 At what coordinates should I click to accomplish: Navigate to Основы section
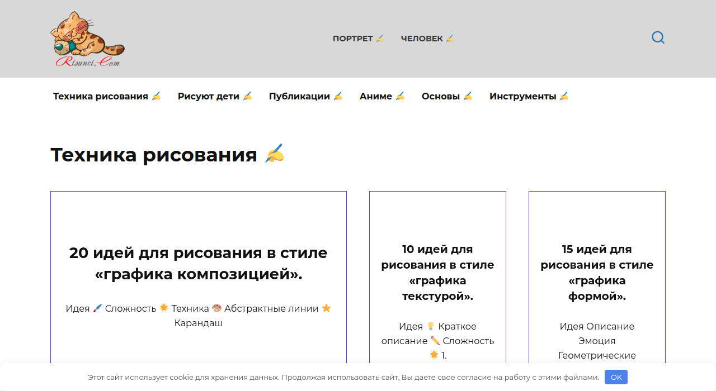click(x=447, y=96)
